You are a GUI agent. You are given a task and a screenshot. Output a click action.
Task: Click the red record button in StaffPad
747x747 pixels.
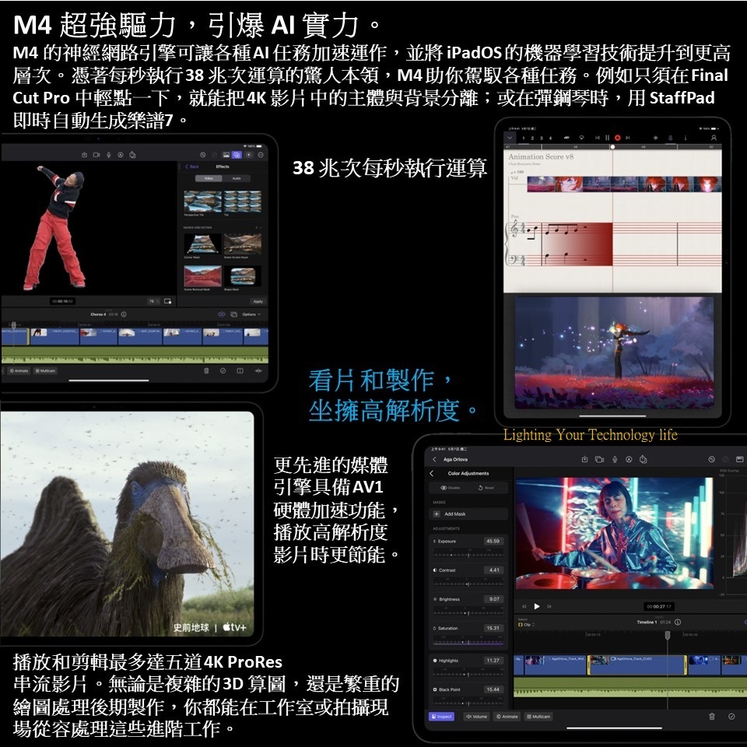tap(617, 138)
